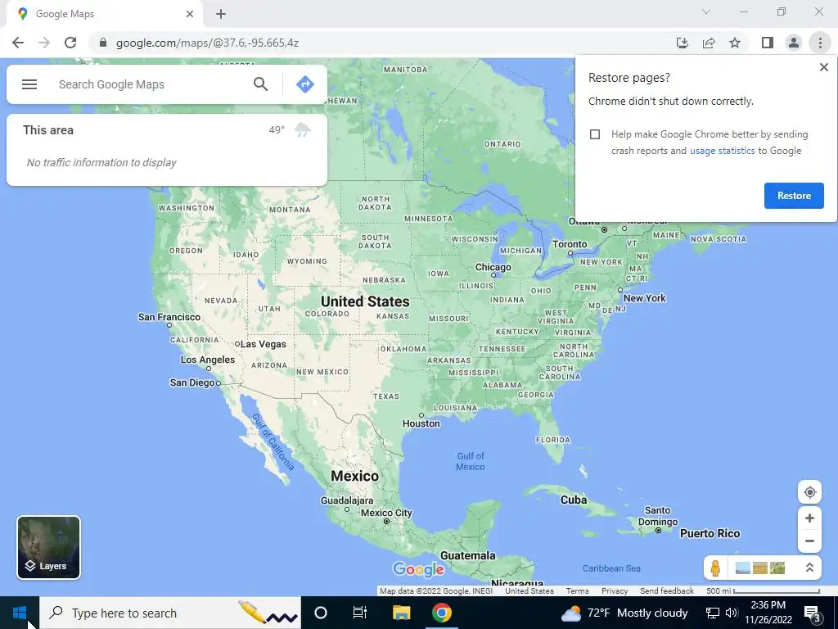Dismiss the Restore pages popup
The image size is (838, 629).
tap(823, 67)
